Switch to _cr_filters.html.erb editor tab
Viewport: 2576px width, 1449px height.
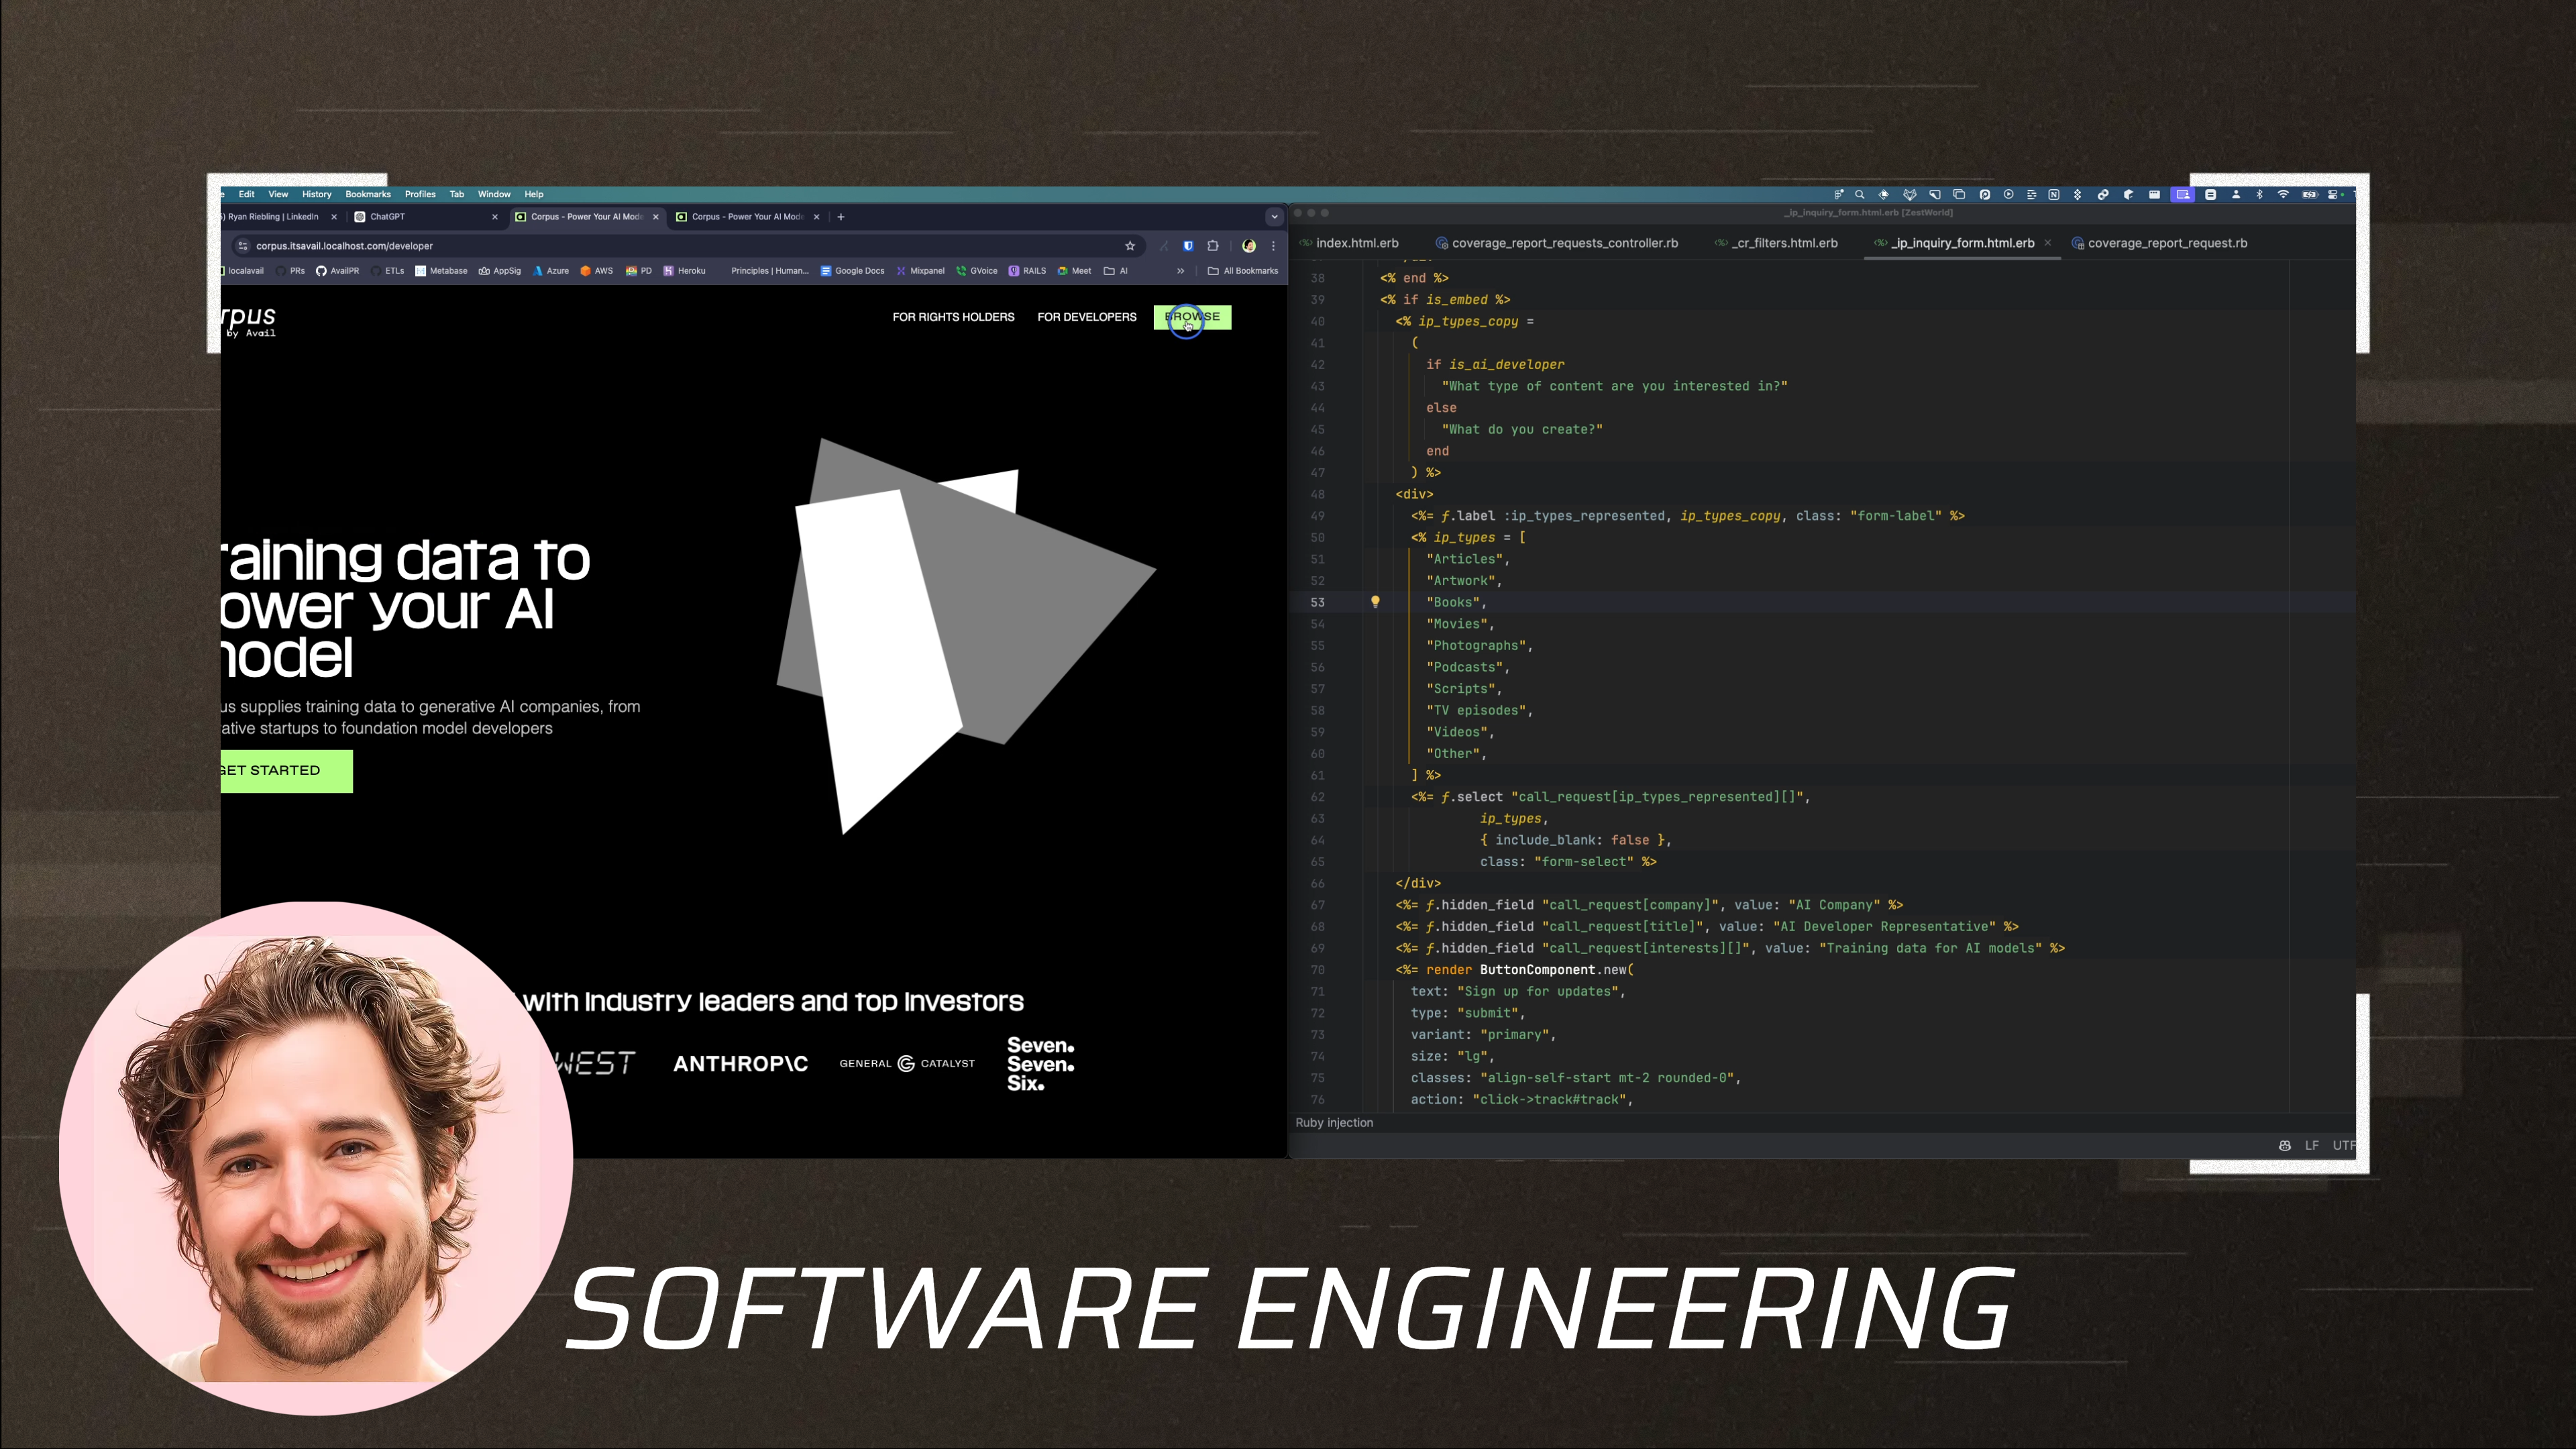pos(1777,243)
